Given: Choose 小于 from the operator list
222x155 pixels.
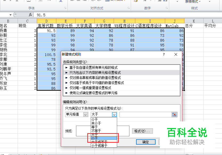Looking at the screenshot, I should coord(104,138).
